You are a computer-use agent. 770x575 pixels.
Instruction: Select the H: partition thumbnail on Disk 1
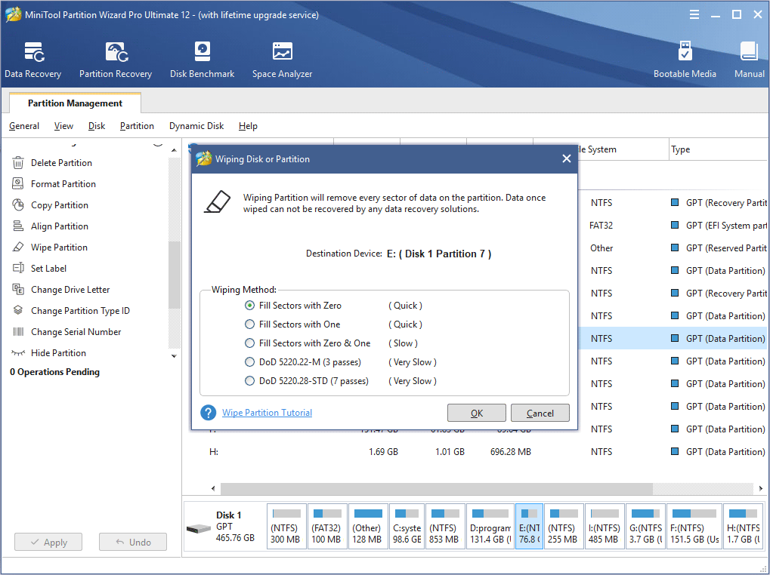[743, 526]
